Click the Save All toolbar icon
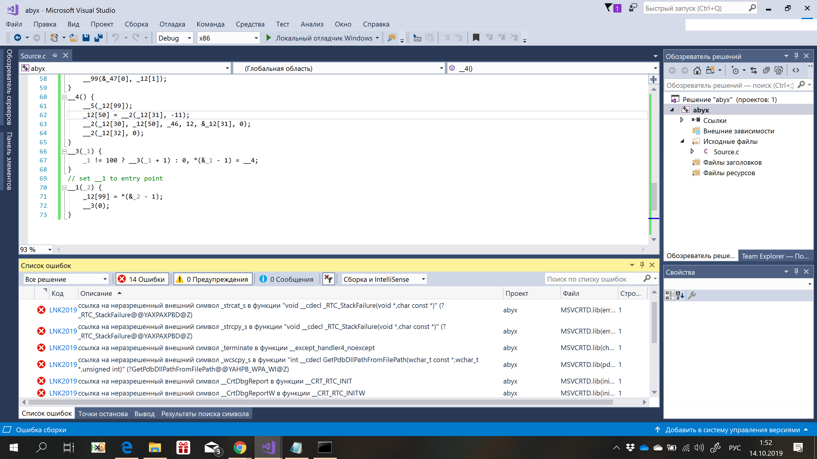Viewport: 817px width, 459px height. point(99,38)
